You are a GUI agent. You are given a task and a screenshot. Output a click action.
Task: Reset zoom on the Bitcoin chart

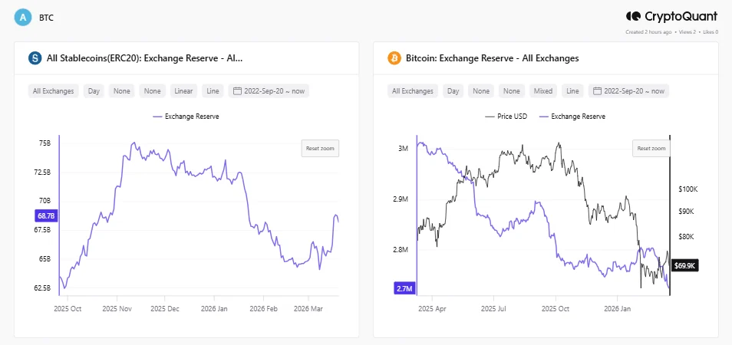[x=651, y=148]
